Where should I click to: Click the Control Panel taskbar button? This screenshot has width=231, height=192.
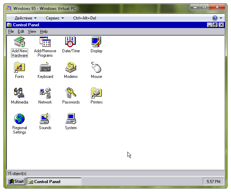click(54, 181)
